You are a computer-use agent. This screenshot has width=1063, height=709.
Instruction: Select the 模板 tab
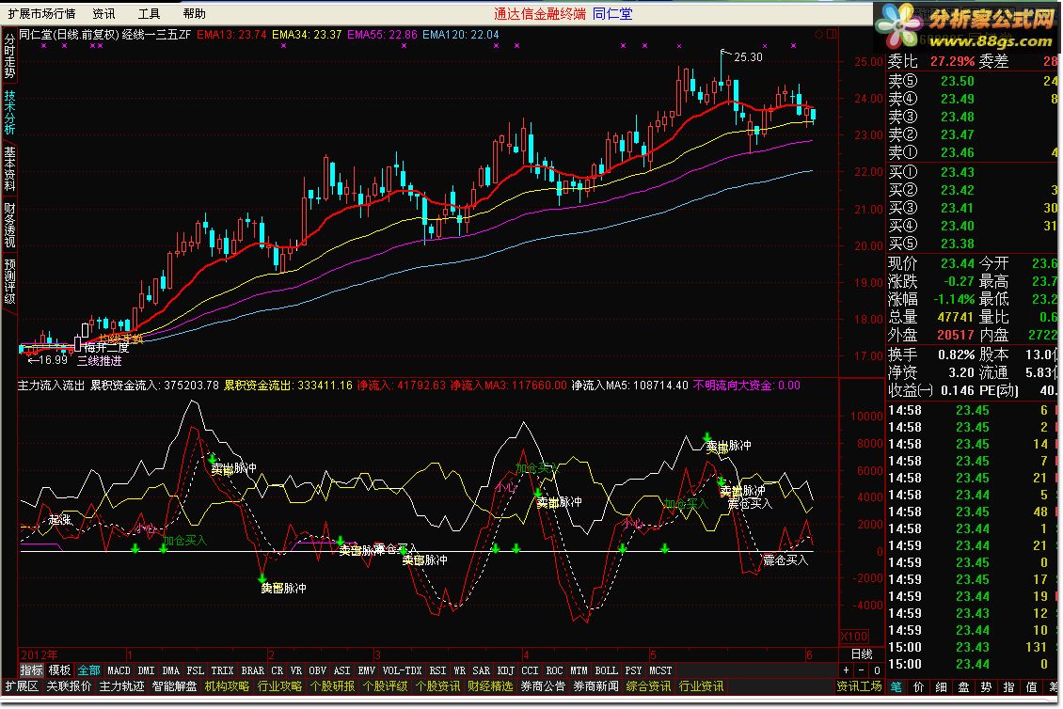(59, 670)
